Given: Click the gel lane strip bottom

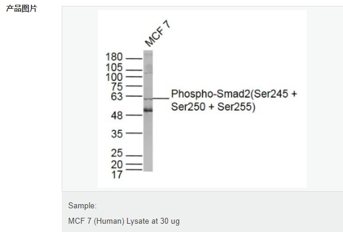Looking at the screenshot, I should coord(148,168).
